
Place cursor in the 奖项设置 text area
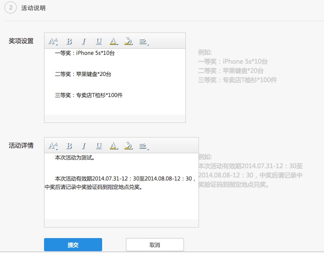tap(114, 105)
